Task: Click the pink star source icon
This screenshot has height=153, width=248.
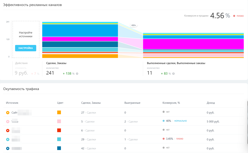Action: point(8,122)
